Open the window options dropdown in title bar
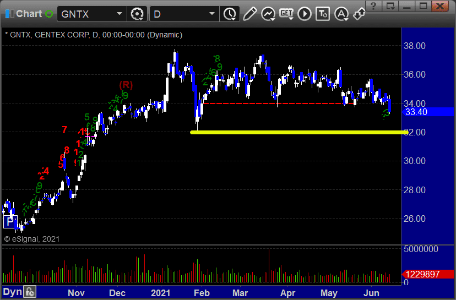This screenshot has height=300, width=456. (x=390, y=6)
